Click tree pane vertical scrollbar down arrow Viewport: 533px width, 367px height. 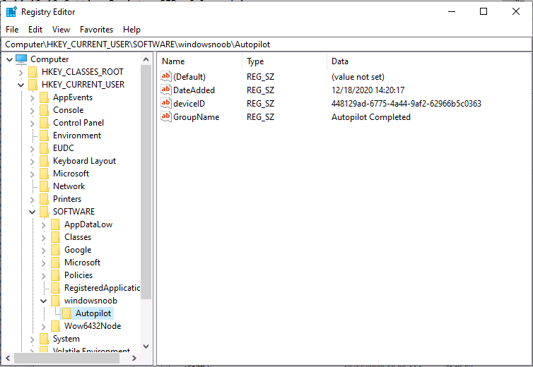(146, 347)
